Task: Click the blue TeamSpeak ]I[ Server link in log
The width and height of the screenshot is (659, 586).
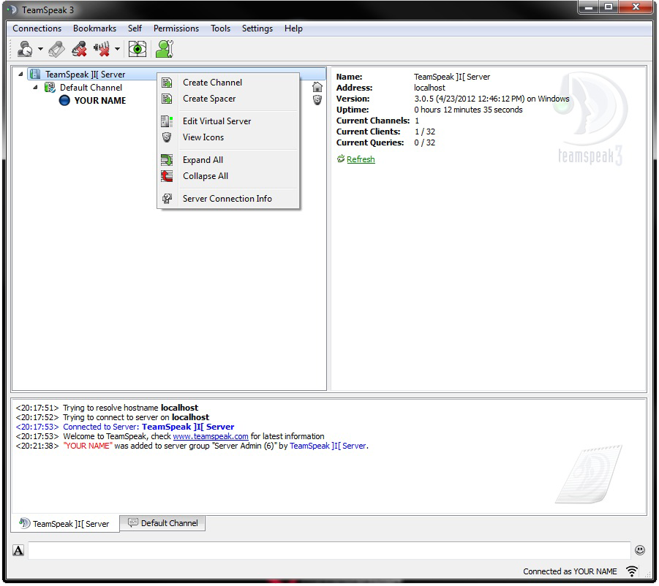Action: point(328,446)
